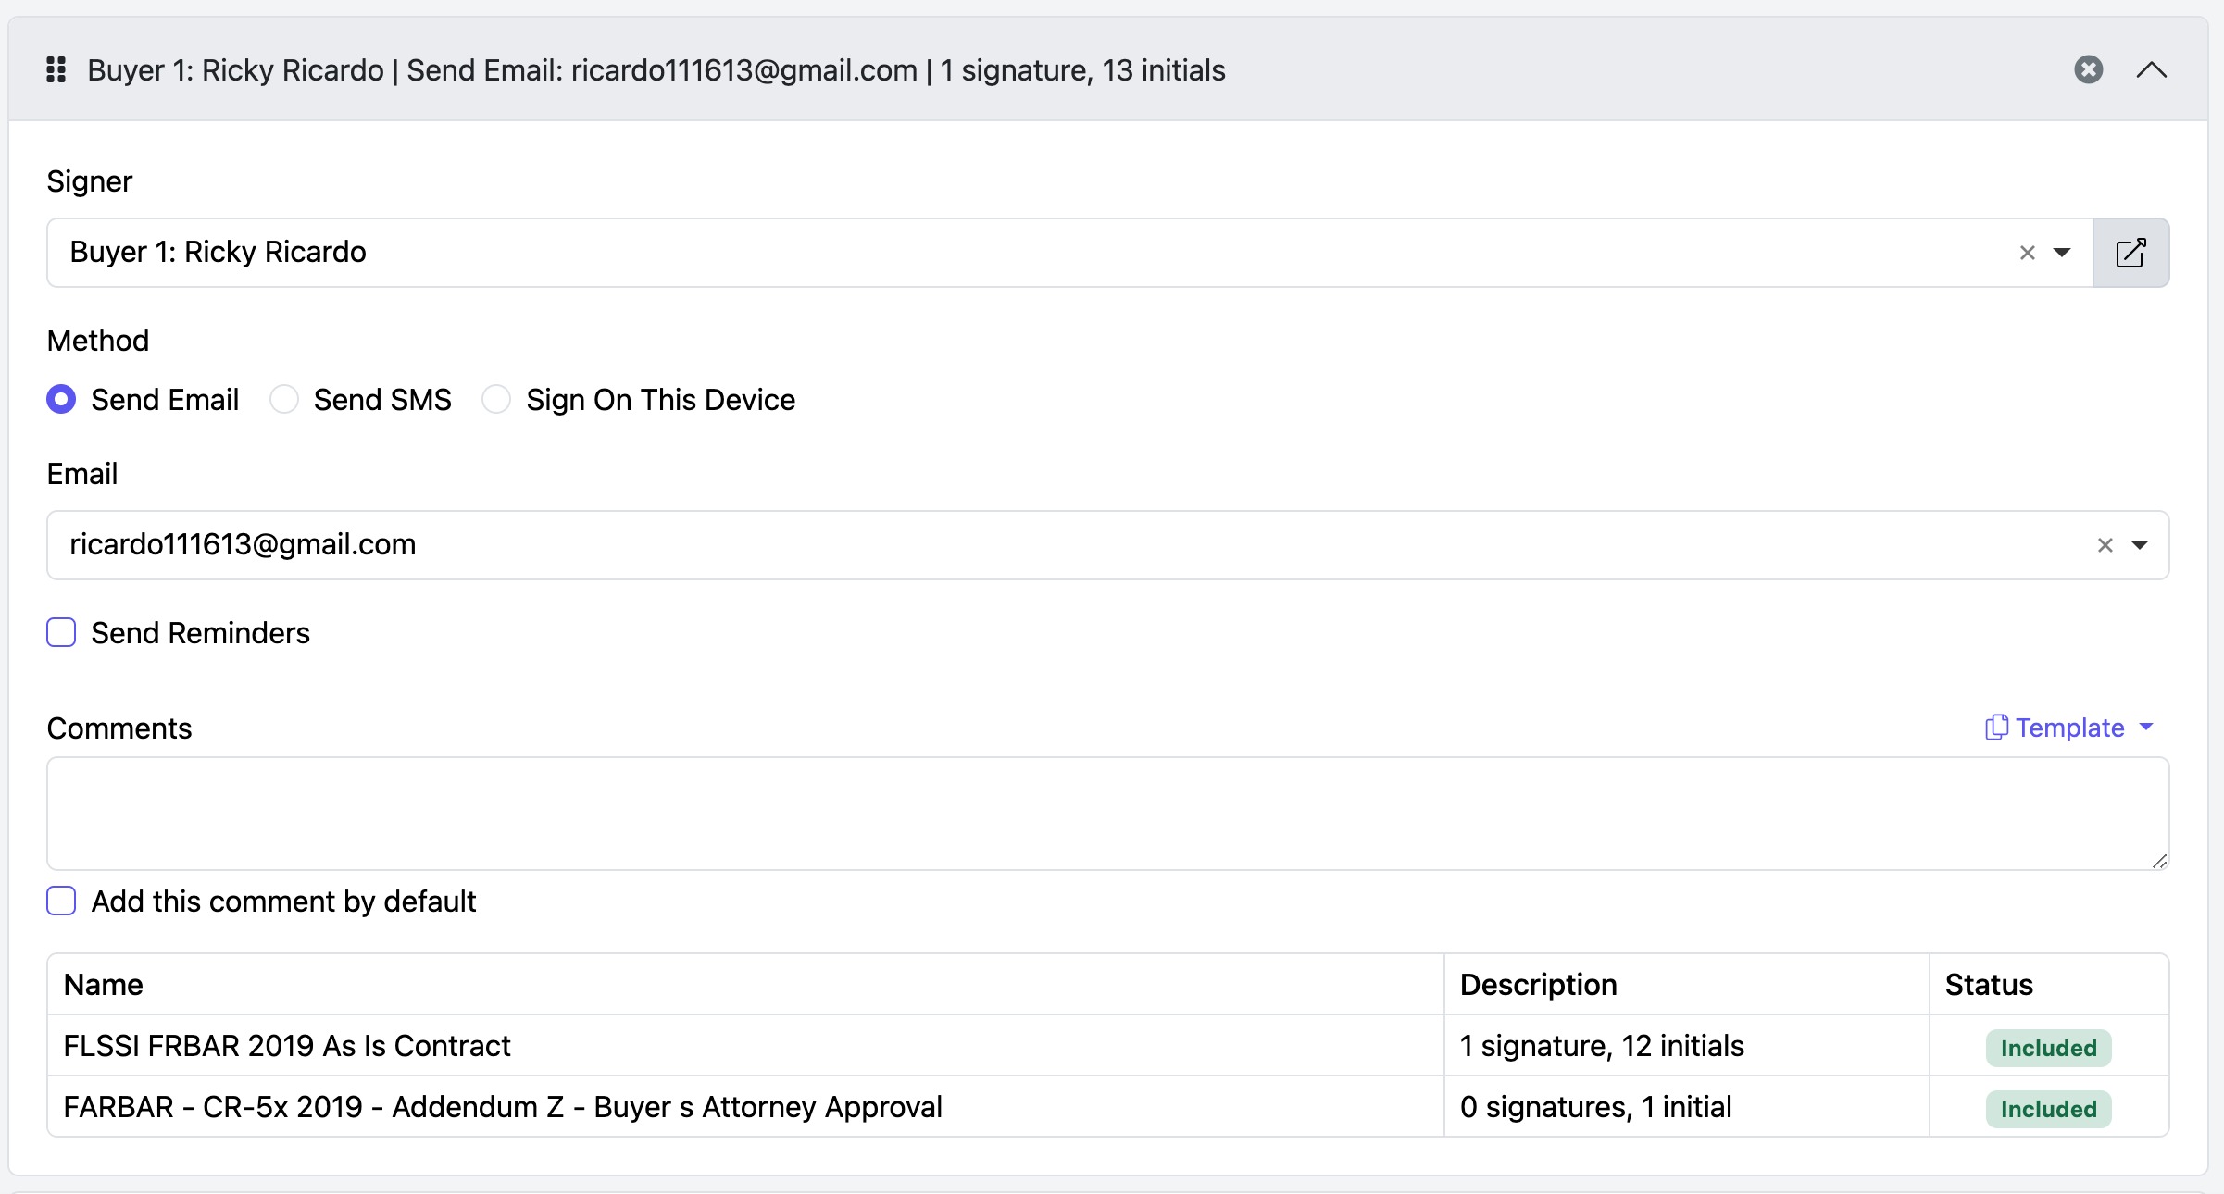Collapse the Buyer 1 signer panel
The height and width of the screenshot is (1194, 2224).
point(2151,70)
